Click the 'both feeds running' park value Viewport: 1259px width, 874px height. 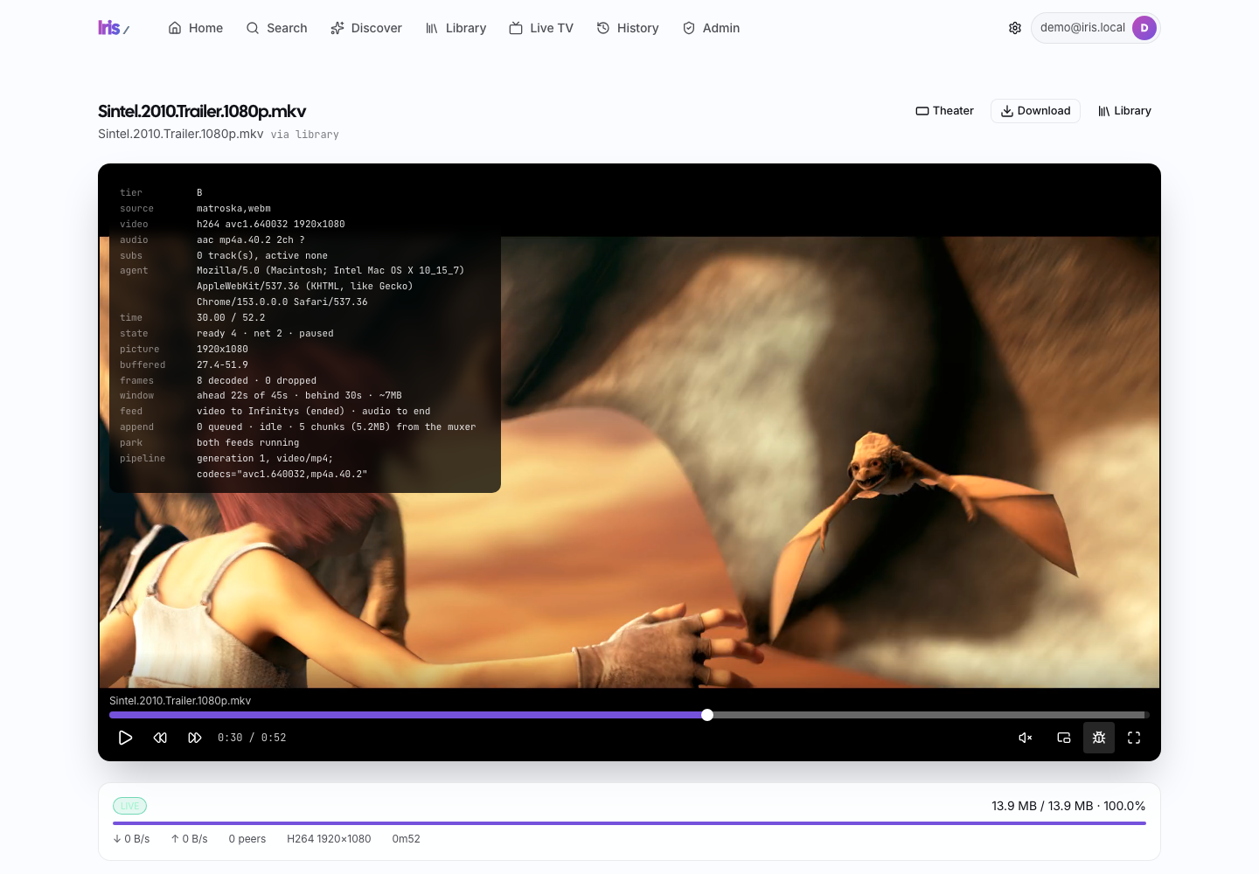coord(247,443)
